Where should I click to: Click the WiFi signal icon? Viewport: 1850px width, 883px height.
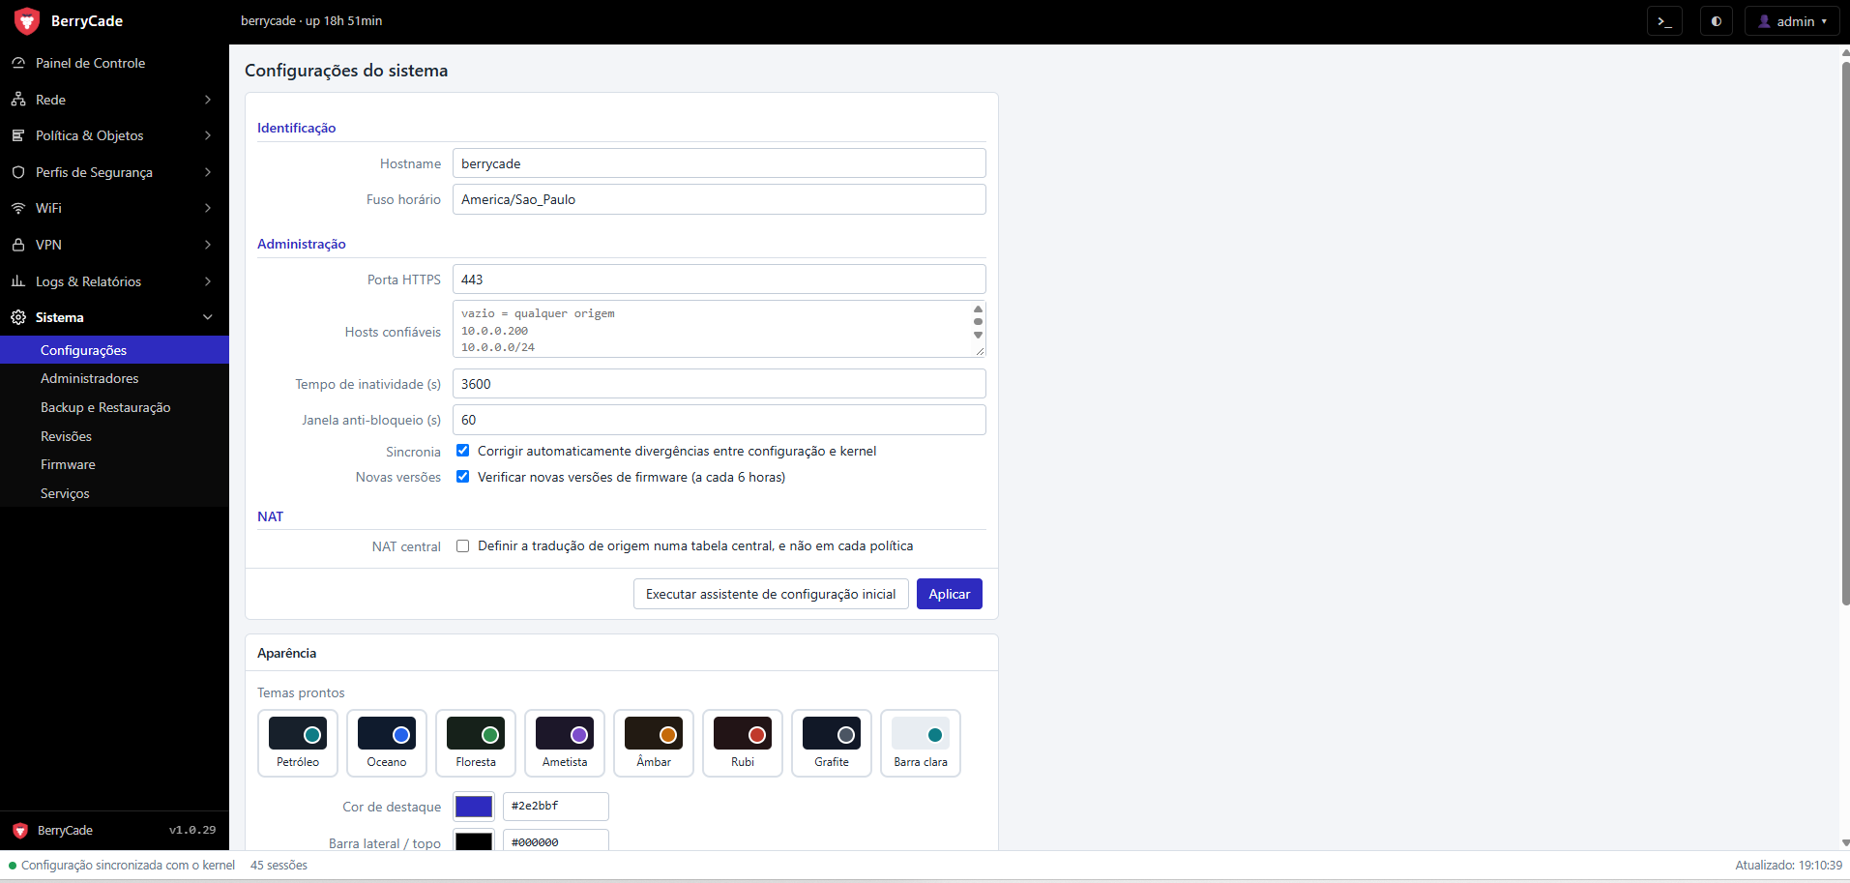(18, 208)
